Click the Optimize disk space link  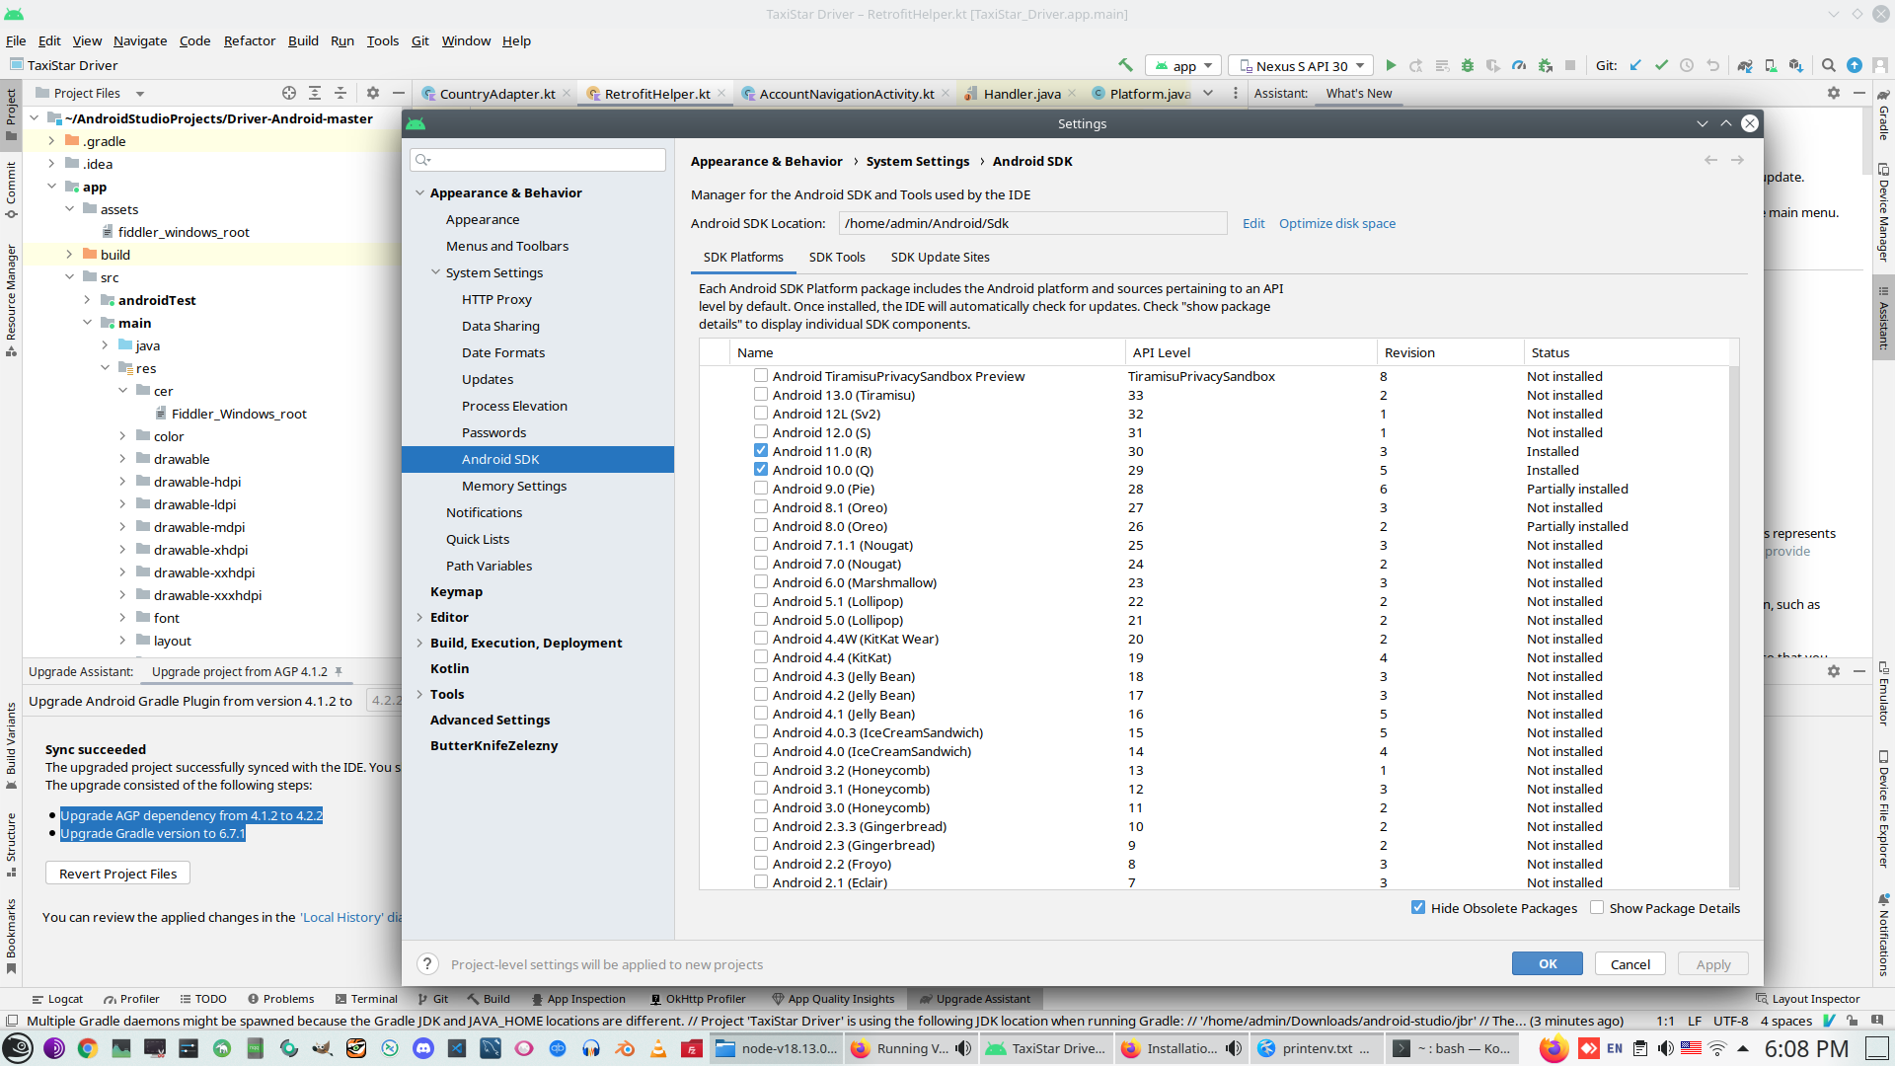click(1336, 223)
